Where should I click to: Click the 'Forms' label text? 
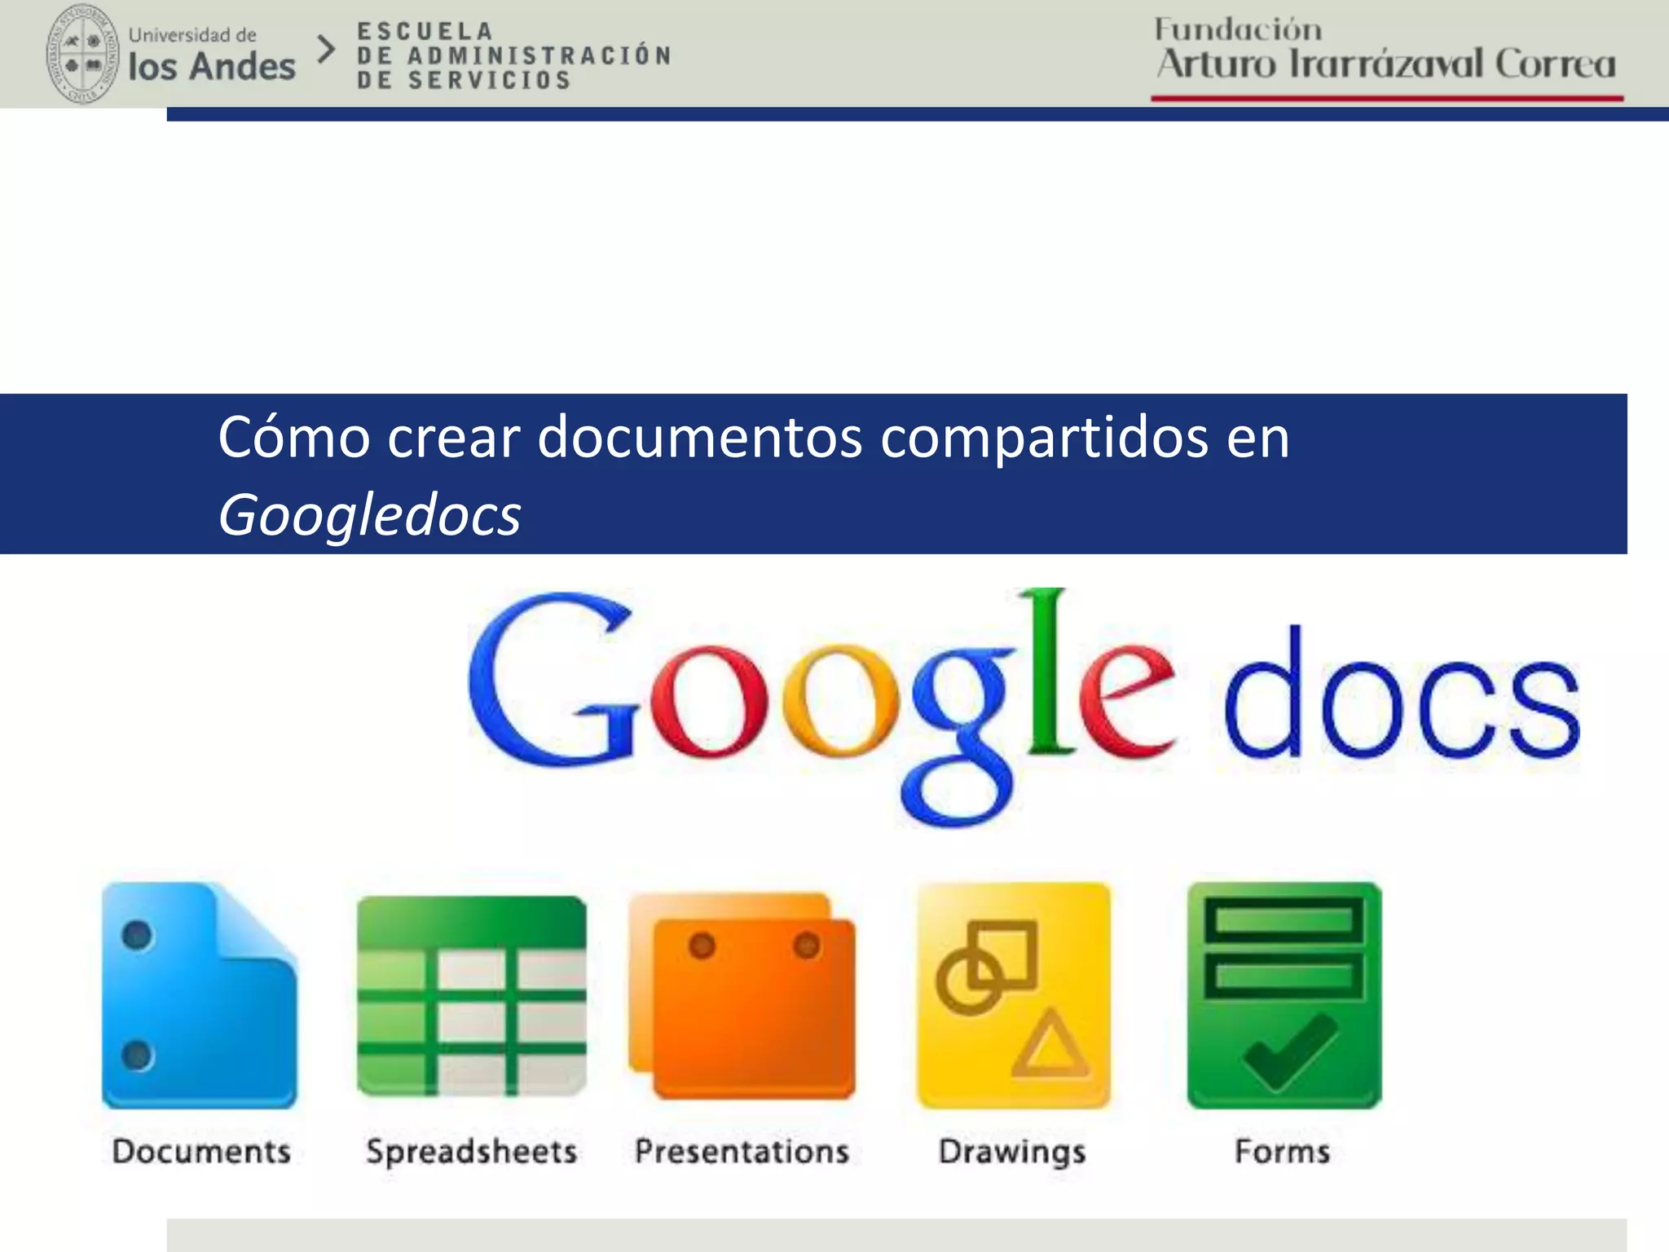coord(1282,1152)
